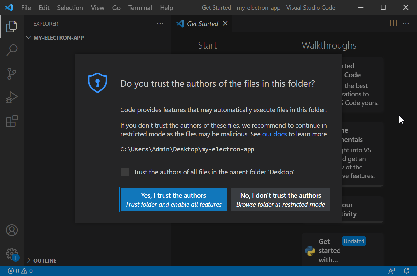The width and height of the screenshot is (417, 276).
Task: Open the Extensions view icon
Action: coord(11,121)
